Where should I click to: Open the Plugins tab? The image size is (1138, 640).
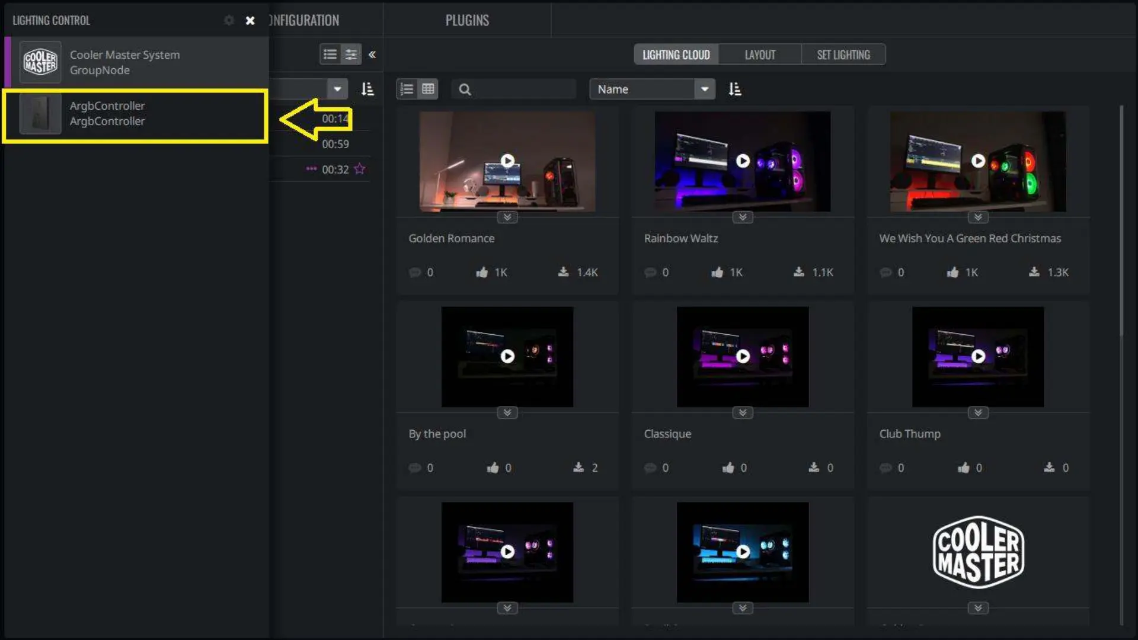467,20
